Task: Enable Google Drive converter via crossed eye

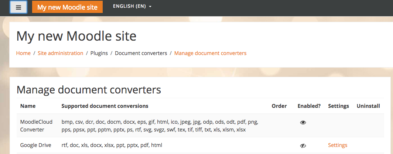Action: 303,146
